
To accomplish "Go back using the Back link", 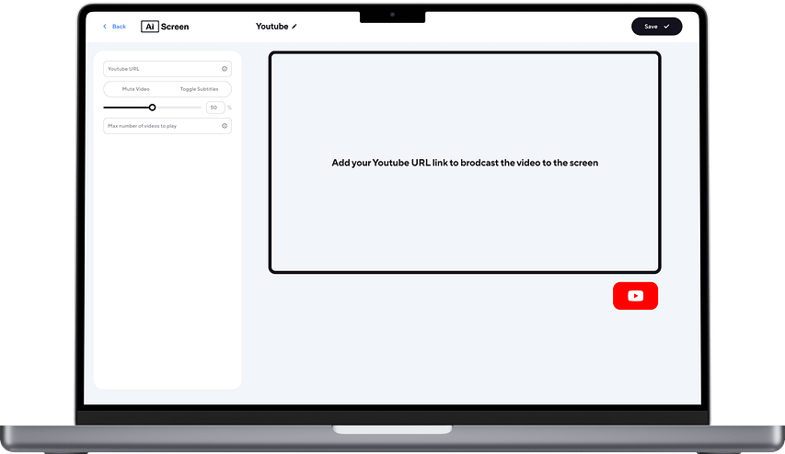I will [115, 27].
